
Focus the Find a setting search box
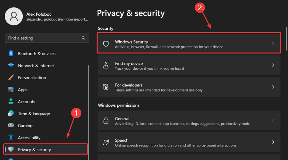tap(47, 38)
